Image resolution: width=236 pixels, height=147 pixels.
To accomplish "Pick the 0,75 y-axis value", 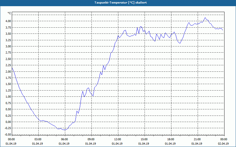I will point(8,103).
